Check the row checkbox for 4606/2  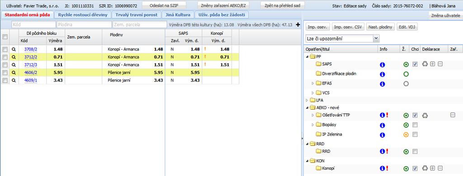pos(5,73)
